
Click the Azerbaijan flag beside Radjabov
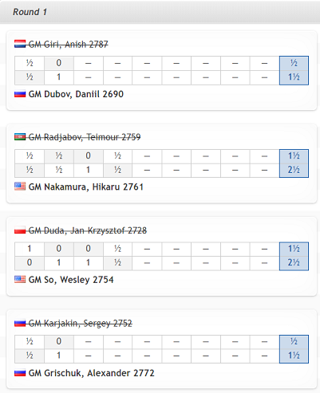(20, 137)
